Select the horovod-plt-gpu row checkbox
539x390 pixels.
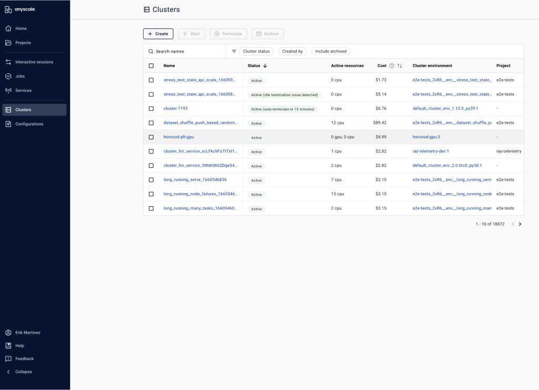pos(151,137)
